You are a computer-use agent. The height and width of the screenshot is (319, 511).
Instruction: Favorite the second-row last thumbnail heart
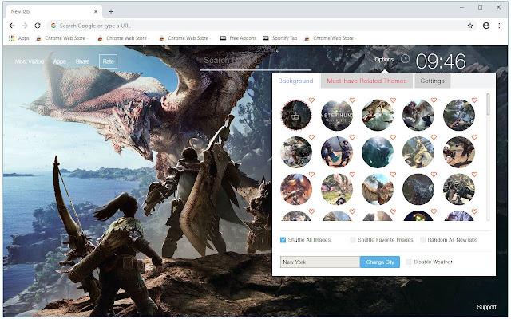pos(474,137)
